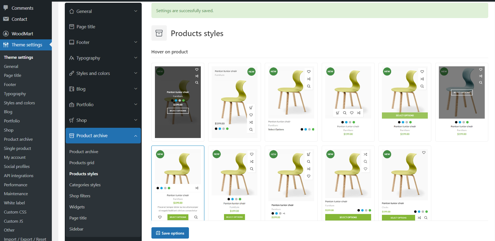Select hover style with only a heart icon on image

[405, 183]
